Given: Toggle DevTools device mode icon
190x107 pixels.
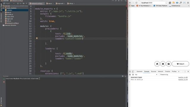Looking at the screenshot, I should tap(133, 72).
